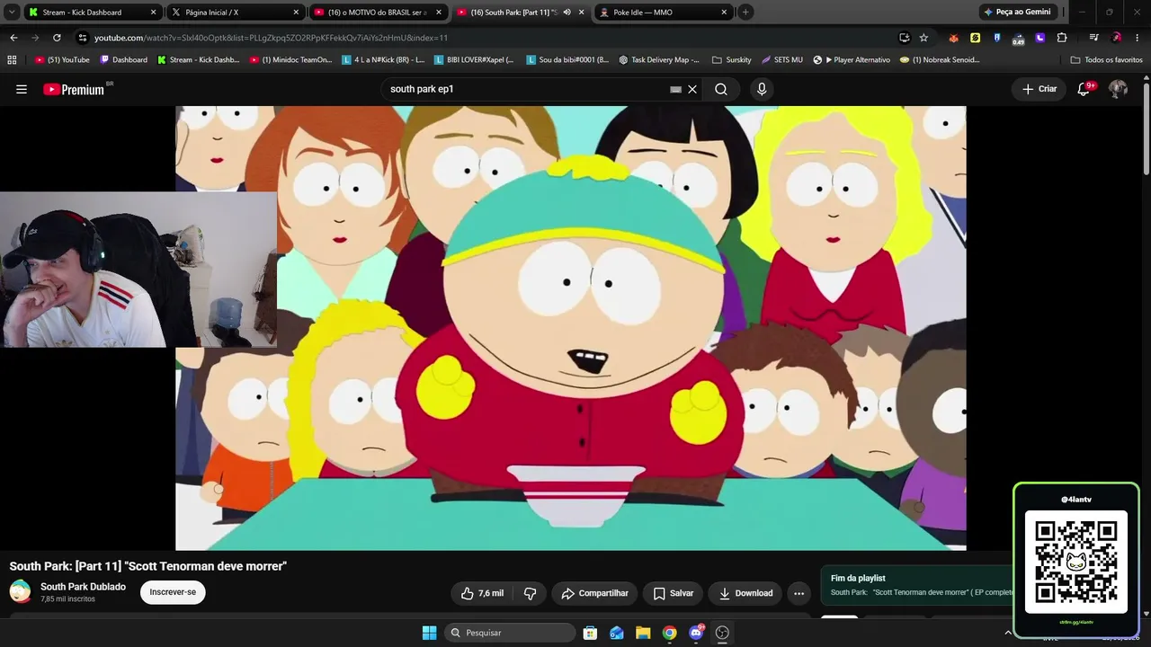
Task: Open Discord from taskbar
Action: [696, 633]
